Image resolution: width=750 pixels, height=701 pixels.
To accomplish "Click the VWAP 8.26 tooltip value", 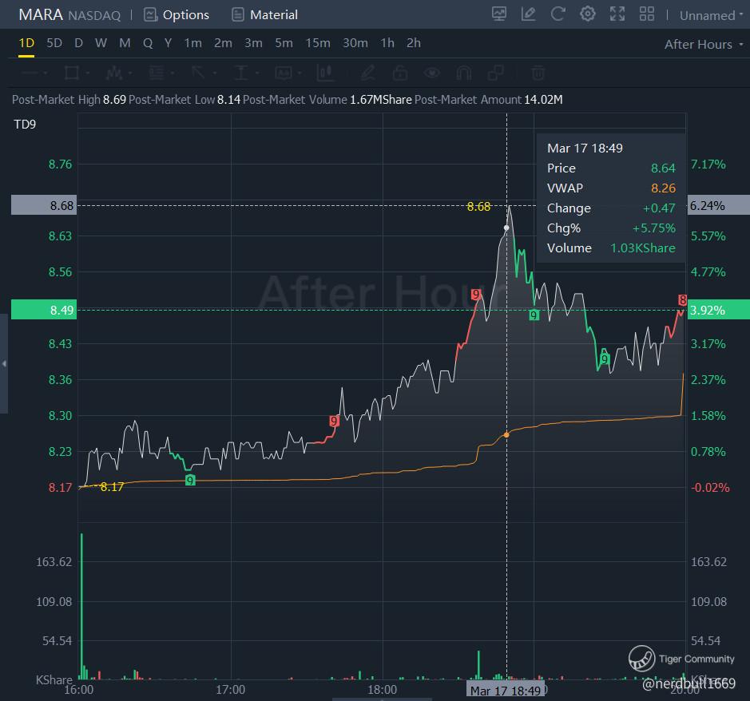I will tap(663, 188).
